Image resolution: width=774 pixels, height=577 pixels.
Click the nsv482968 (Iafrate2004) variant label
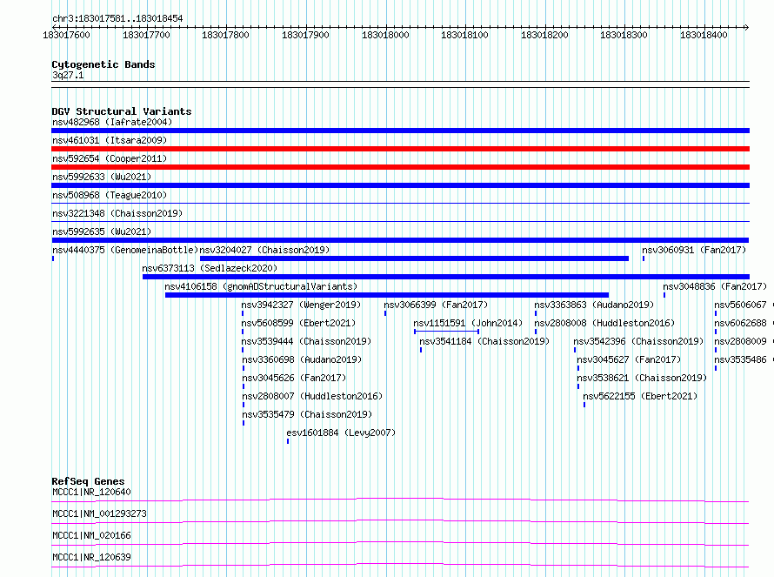point(112,122)
